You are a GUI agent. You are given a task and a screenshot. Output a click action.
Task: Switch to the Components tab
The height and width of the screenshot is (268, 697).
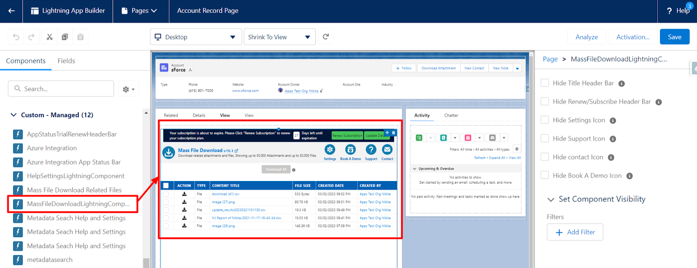point(26,61)
